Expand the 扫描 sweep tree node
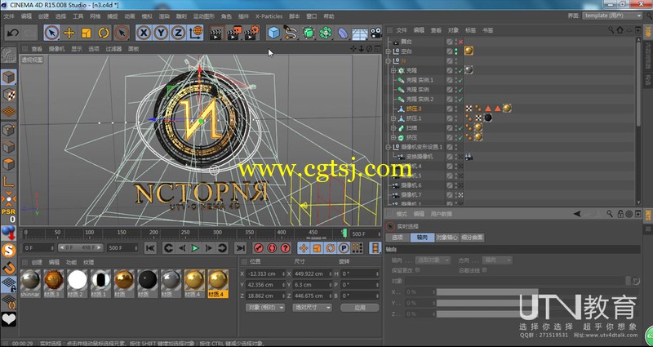Image resolution: width=653 pixels, height=347 pixels. 393,128
